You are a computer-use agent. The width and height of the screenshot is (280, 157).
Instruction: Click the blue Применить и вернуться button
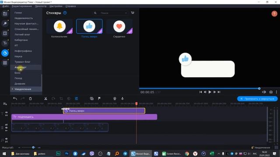point(257,99)
